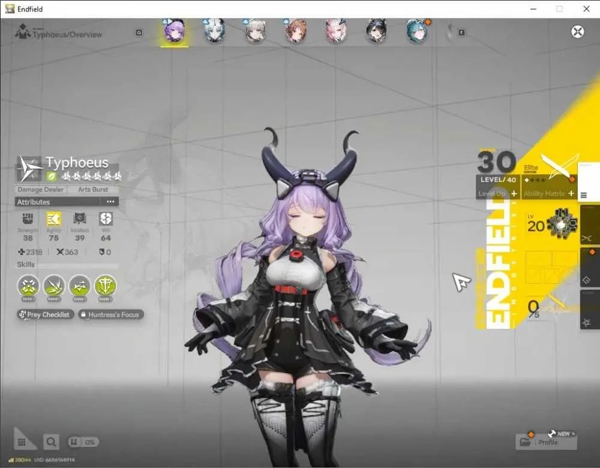Click the Intellect attribute icon
The width and height of the screenshot is (600, 468).
pos(80,219)
